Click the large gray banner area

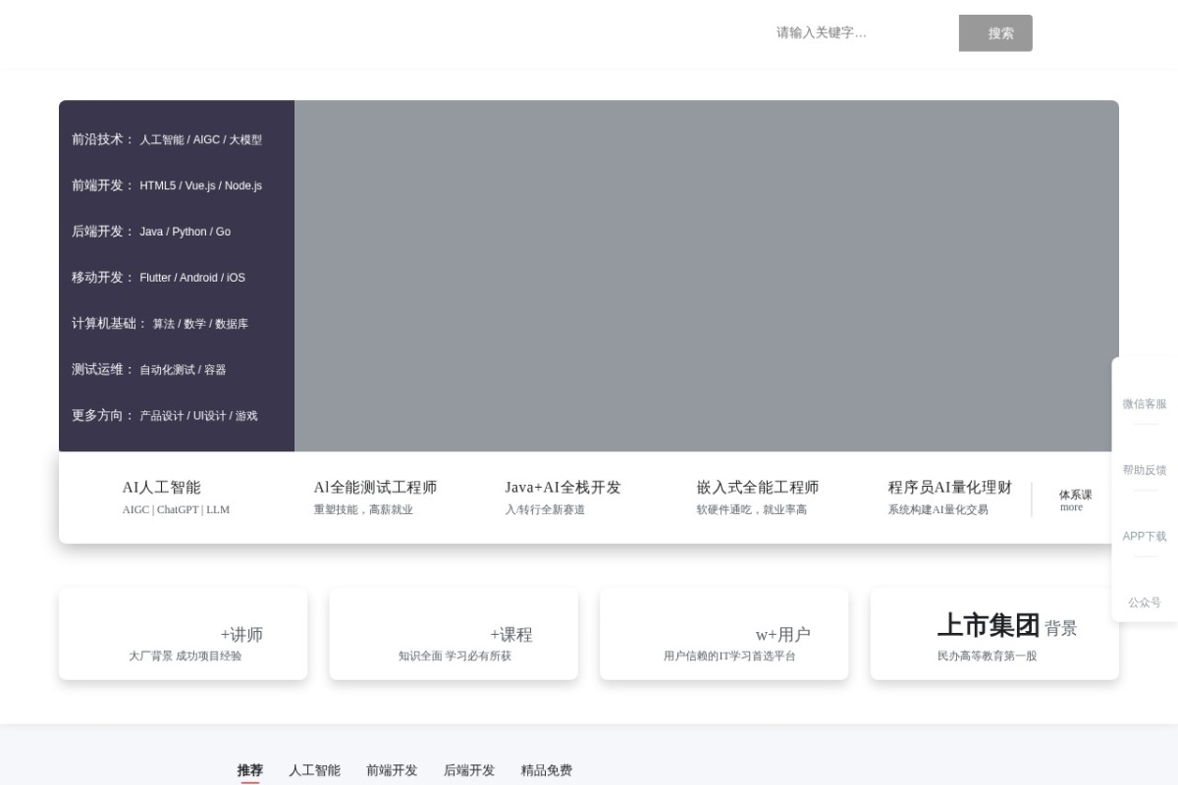[707, 276]
